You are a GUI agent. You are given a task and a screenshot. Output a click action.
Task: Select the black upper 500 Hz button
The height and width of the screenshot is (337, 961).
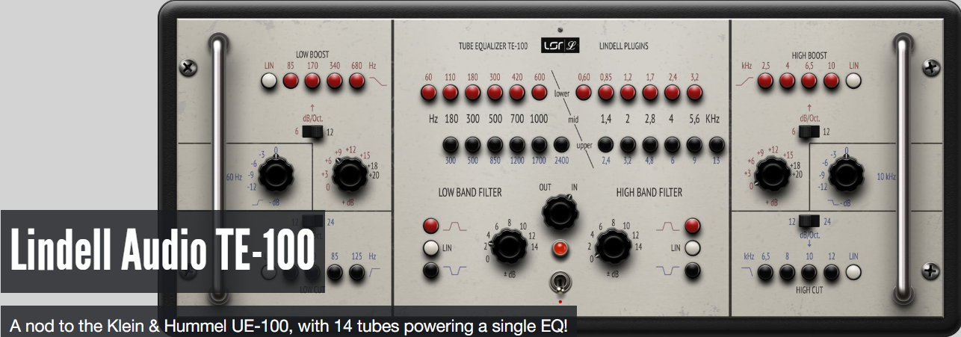472,145
